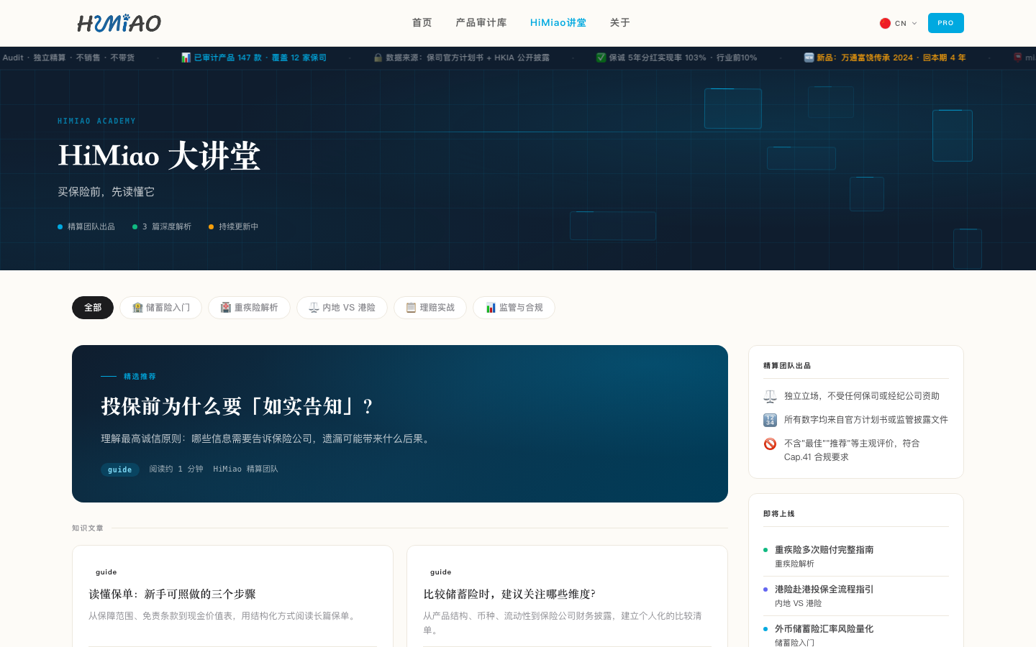This screenshot has width=1036, height=647.
Task: Expand the CN language dropdown
Action: (x=899, y=23)
